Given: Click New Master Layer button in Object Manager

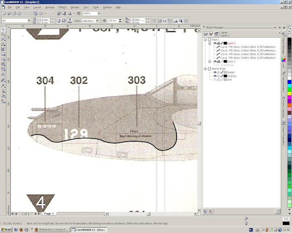Looking at the screenshot, I should 211,211.
